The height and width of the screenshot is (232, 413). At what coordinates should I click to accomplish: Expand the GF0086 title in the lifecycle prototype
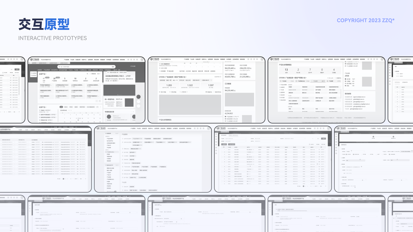293,78
